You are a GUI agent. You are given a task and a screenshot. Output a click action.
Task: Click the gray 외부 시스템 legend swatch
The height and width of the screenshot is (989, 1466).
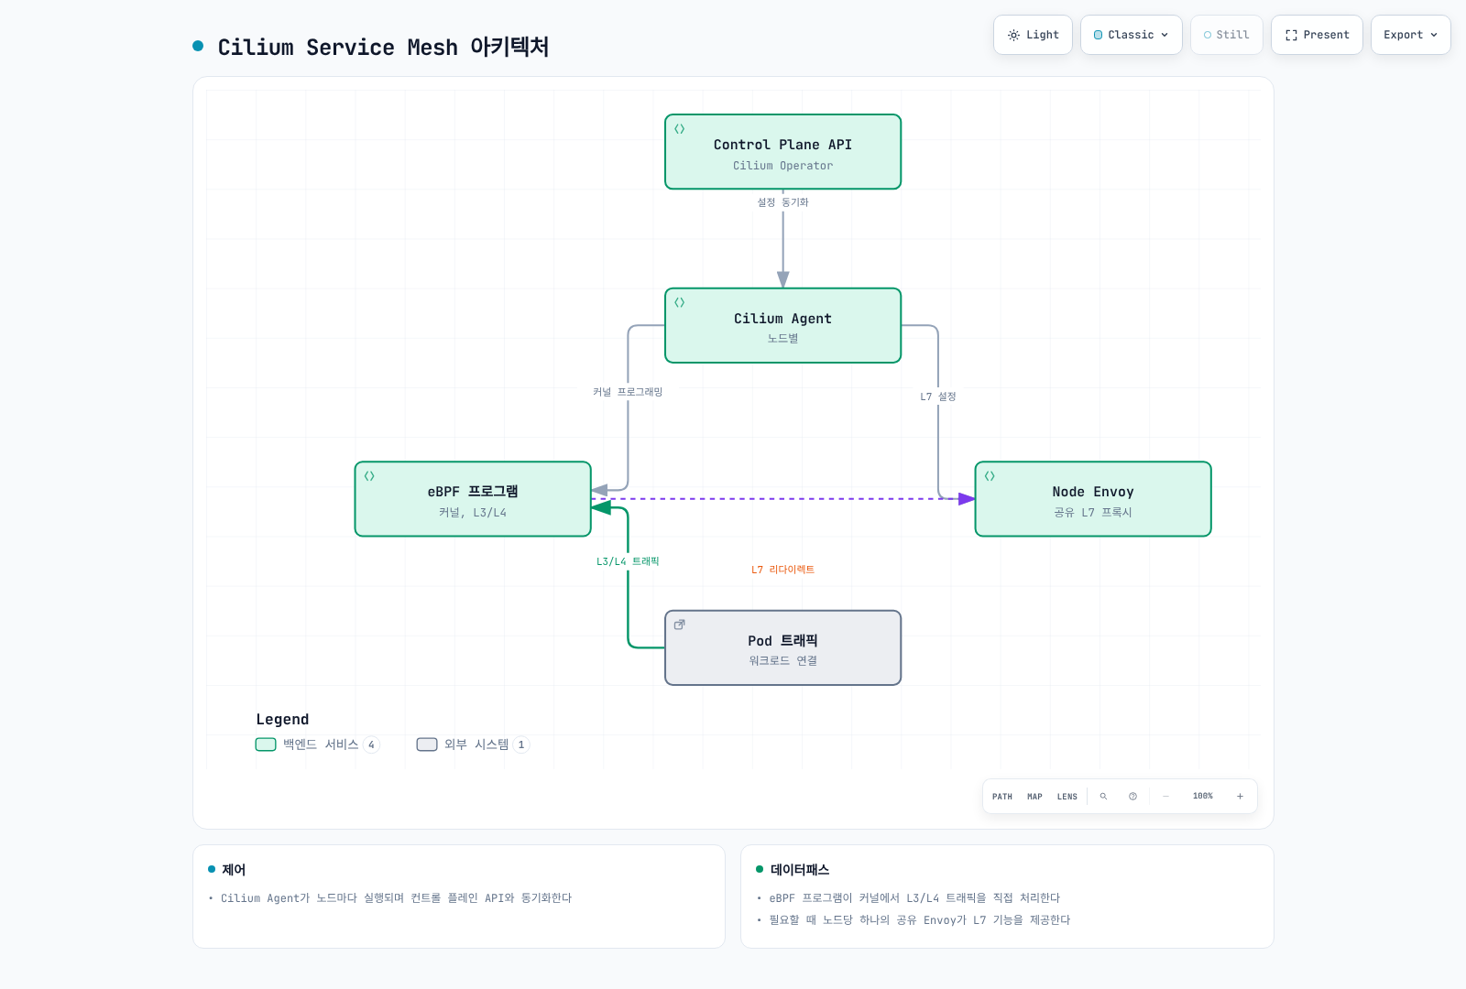427,744
